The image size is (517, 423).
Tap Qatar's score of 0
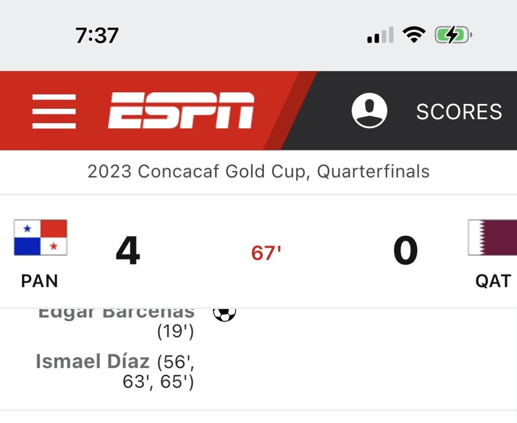tap(405, 251)
